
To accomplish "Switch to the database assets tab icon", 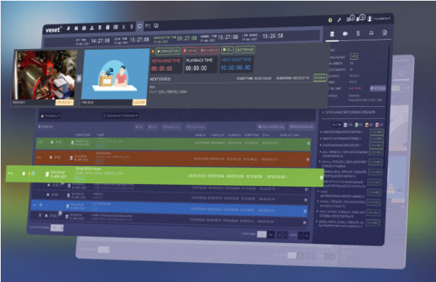I will (x=332, y=34).
